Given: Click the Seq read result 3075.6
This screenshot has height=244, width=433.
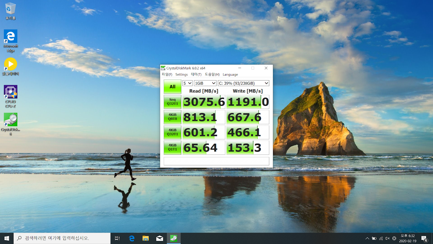Looking at the screenshot, I should tap(204, 102).
